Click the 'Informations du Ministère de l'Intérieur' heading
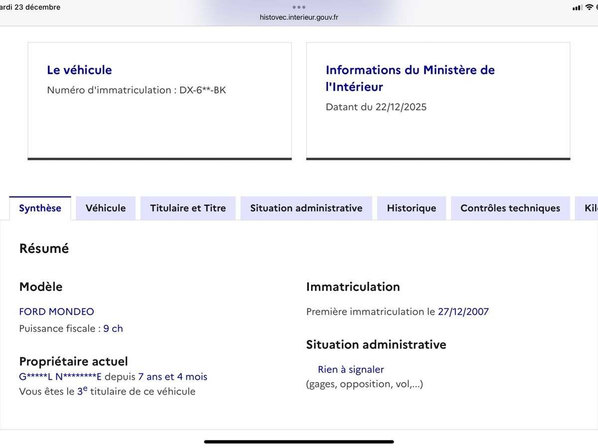The width and height of the screenshot is (598, 448). (410, 78)
